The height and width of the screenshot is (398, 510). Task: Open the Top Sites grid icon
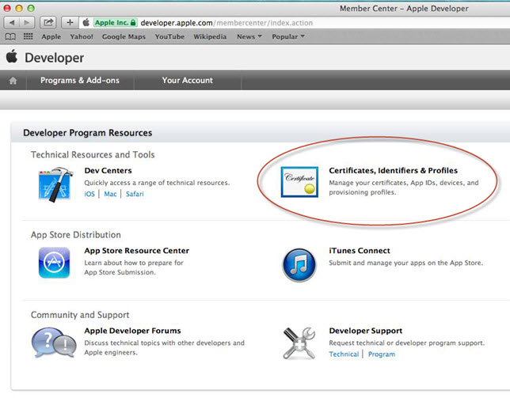pos(28,36)
